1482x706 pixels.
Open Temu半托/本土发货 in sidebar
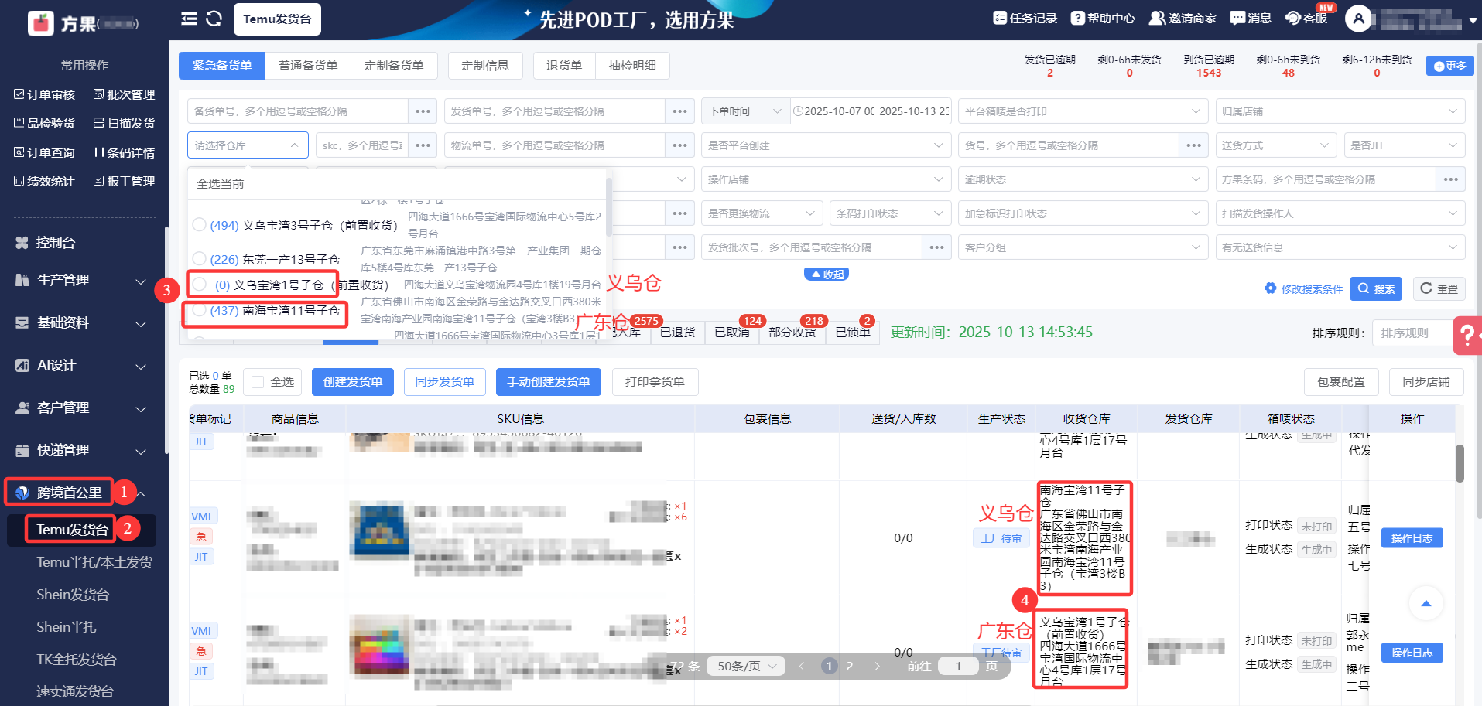click(94, 562)
